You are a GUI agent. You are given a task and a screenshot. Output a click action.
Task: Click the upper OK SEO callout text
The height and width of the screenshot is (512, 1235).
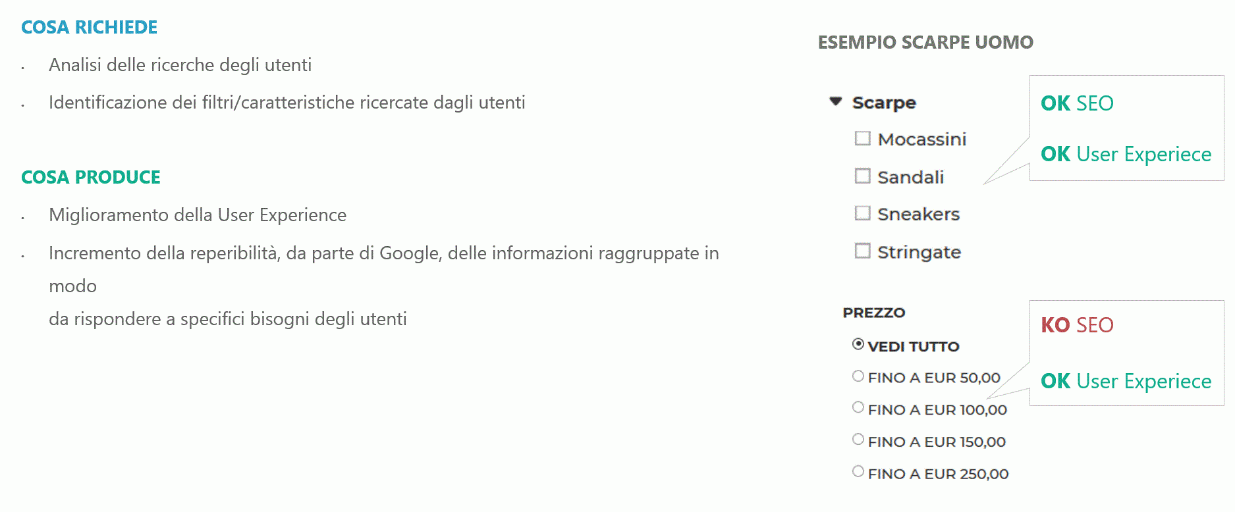1077,103
